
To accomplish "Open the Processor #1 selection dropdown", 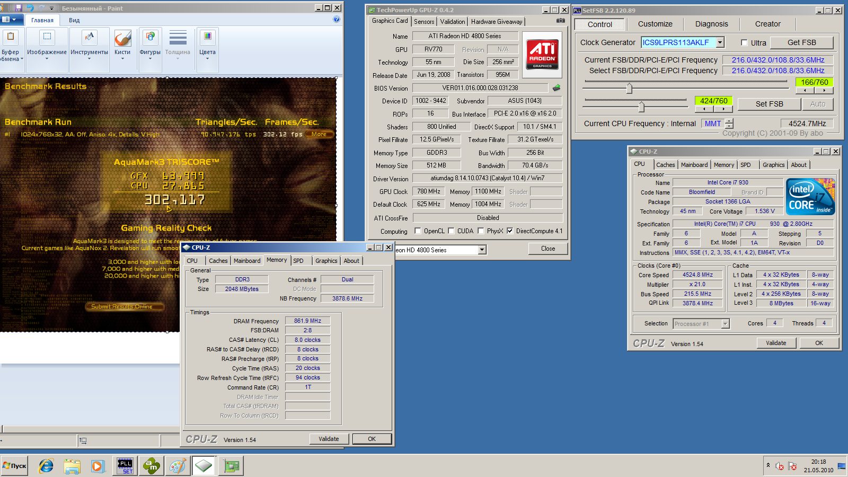I will (726, 323).
